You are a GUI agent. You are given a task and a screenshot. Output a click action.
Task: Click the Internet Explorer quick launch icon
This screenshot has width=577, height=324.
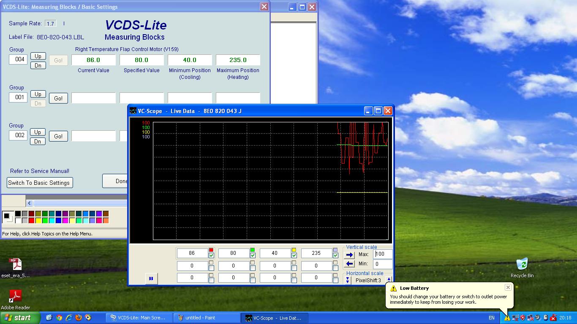pos(69,318)
